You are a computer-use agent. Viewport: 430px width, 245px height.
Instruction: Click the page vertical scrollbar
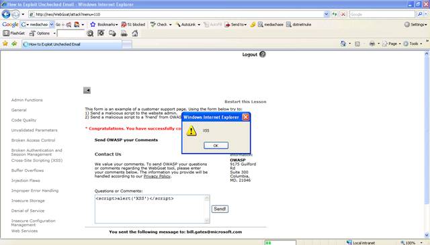(x=427, y=144)
